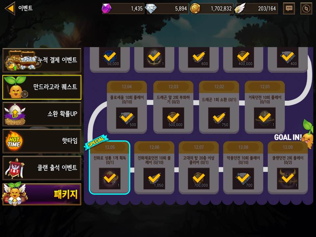Tap the purple gem currency icon
316x237 pixels.
tap(107, 9)
